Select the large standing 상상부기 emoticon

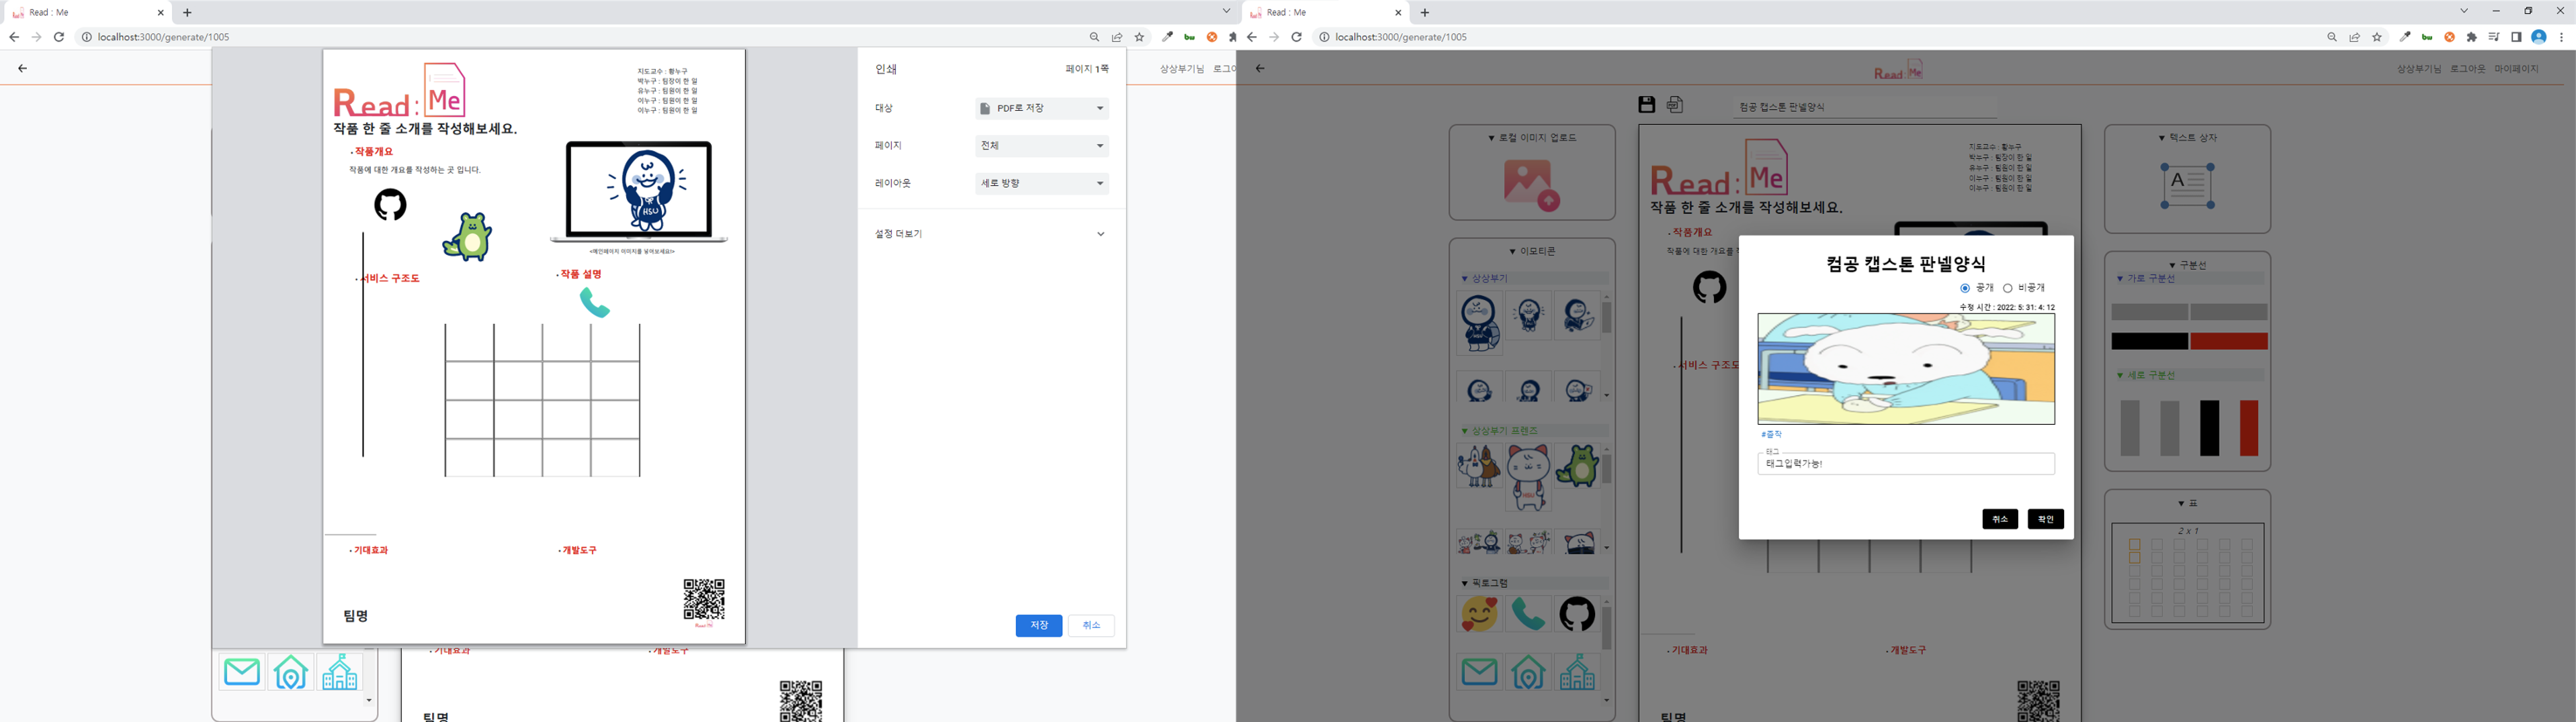1479,323
